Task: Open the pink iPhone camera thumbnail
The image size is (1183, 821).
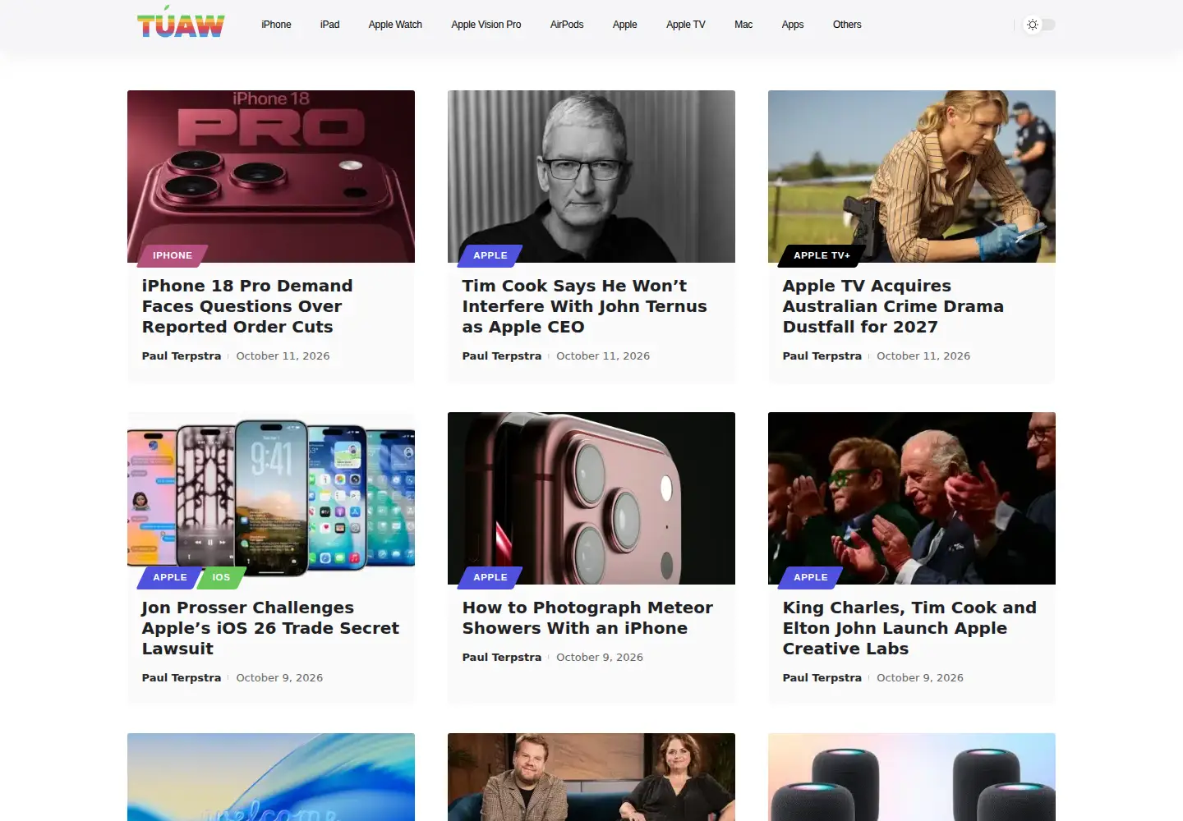Action: (591, 498)
